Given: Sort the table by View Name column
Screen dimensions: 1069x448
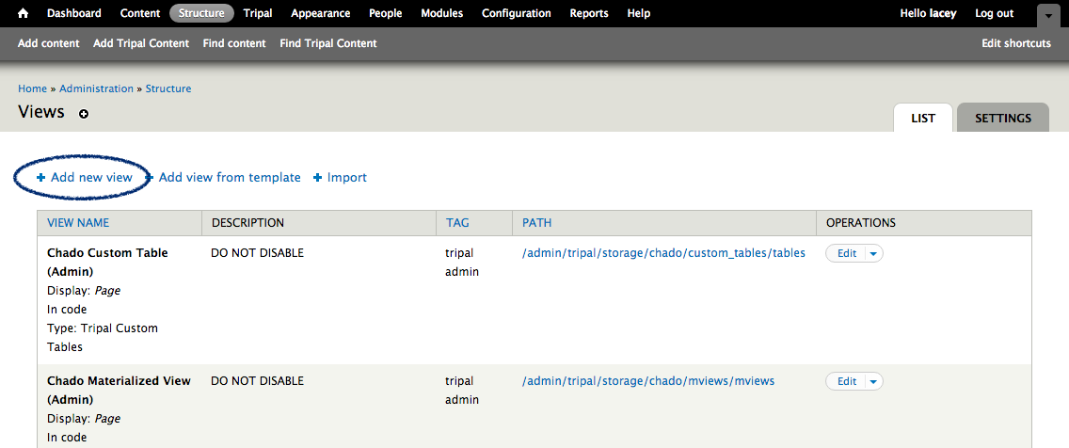Looking at the screenshot, I should [78, 223].
